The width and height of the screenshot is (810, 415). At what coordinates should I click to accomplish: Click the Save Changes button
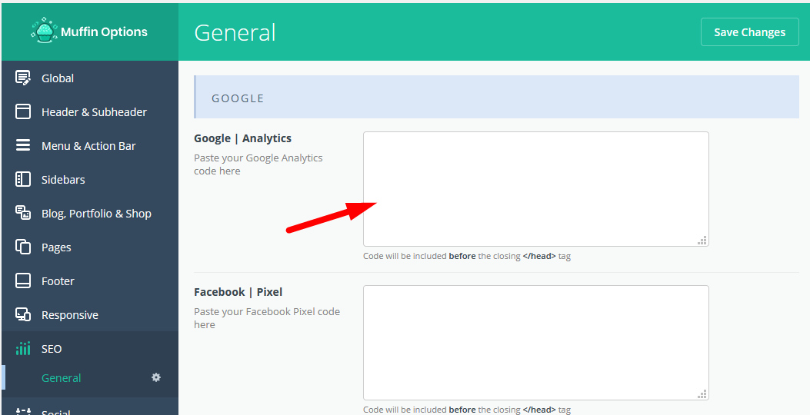tap(749, 32)
